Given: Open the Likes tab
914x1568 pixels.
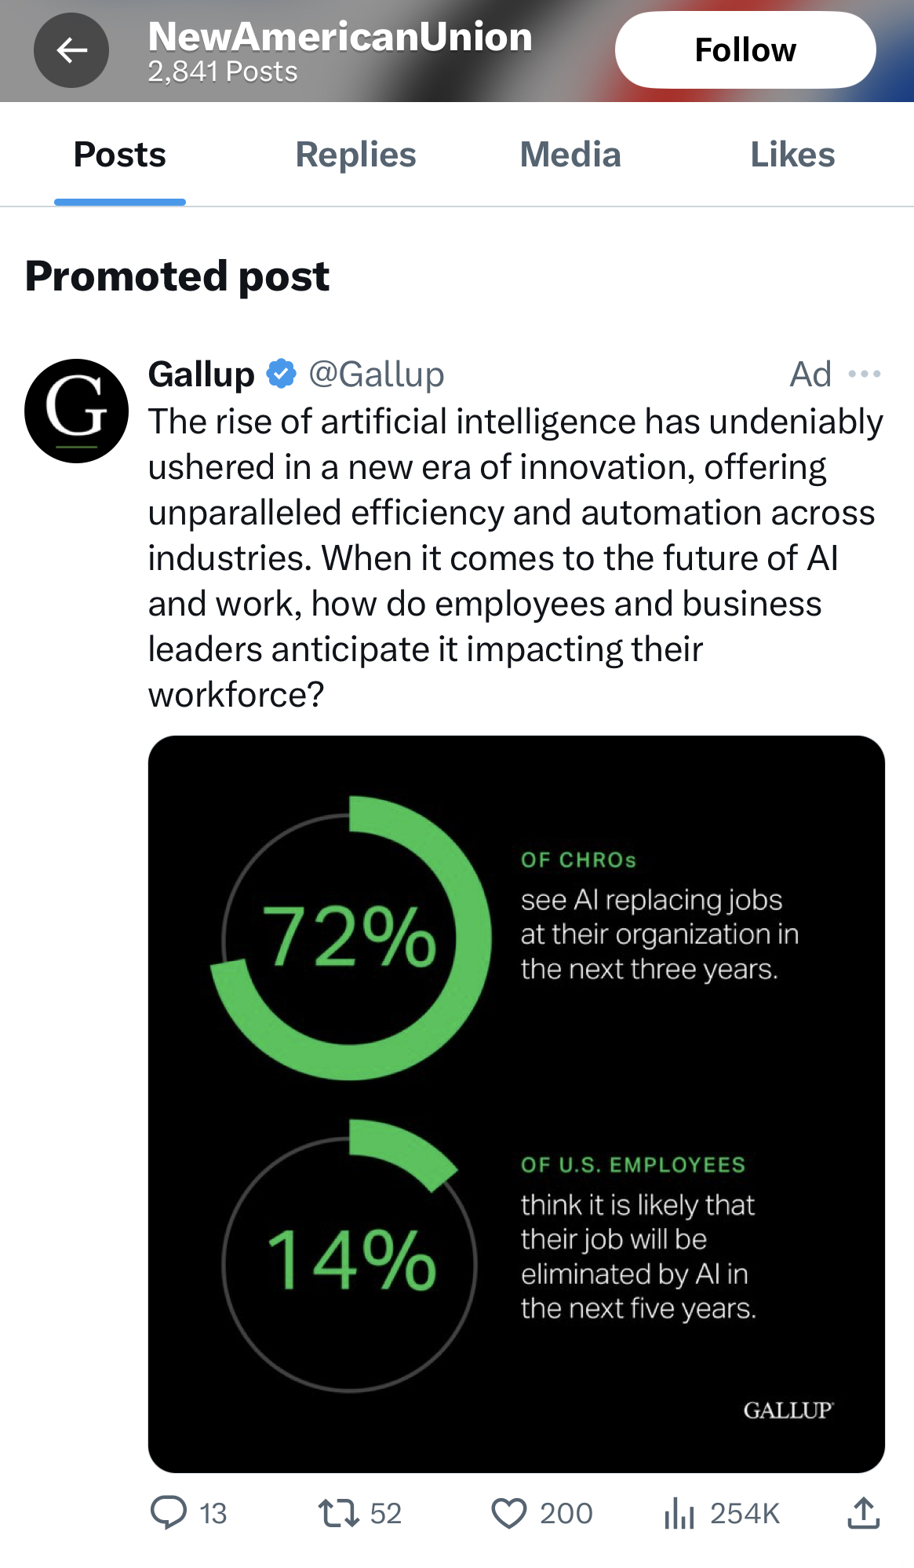Looking at the screenshot, I should point(792,155).
